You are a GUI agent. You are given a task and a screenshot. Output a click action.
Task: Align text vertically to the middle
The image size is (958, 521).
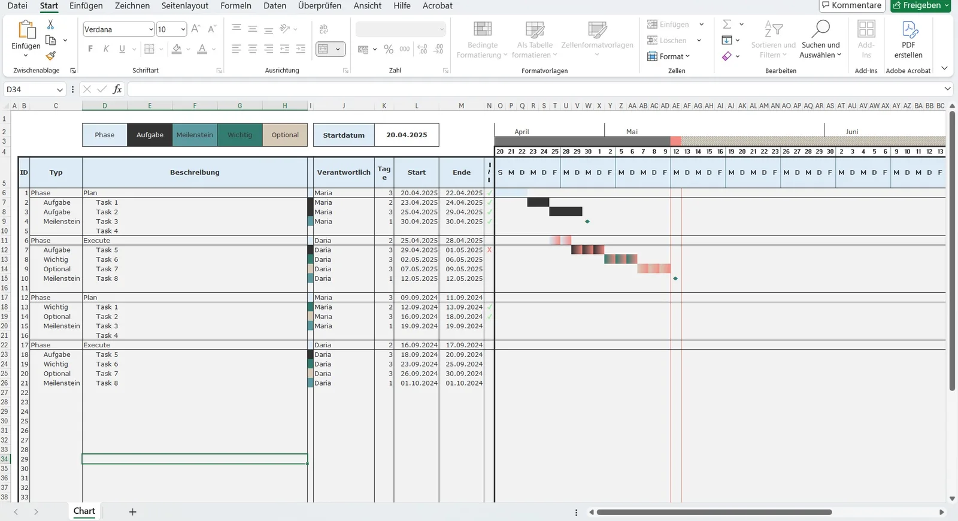253,29
